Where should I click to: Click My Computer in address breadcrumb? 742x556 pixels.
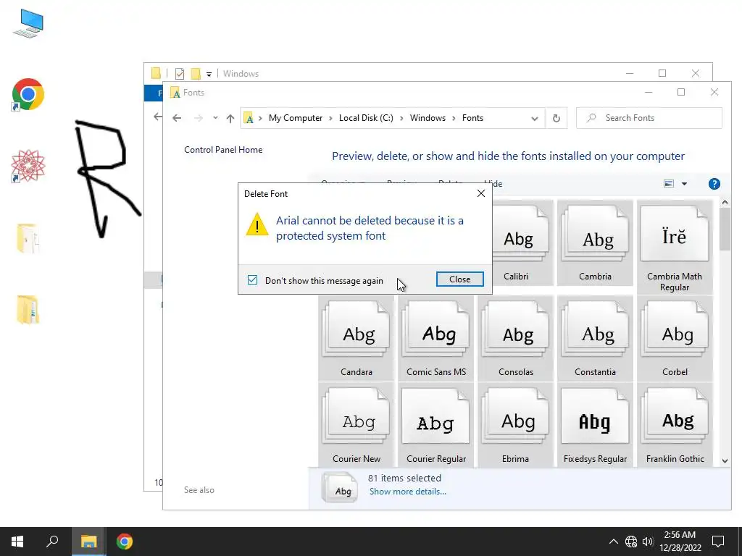tap(296, 118)
